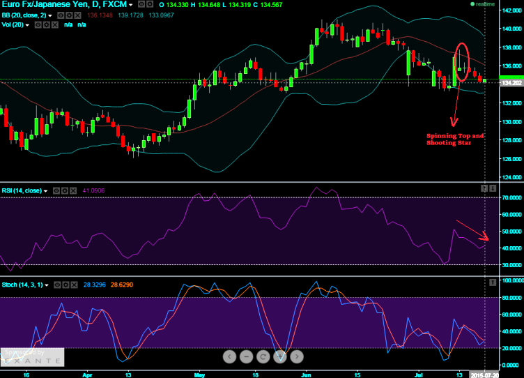Open RSI indicator settings gear
This screenshot has height=378, width=524.
click(x=65, y=190)
